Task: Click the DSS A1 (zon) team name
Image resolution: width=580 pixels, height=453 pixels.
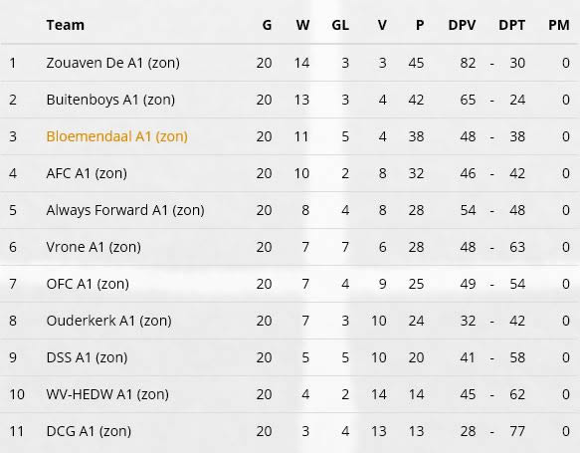Action: point(87,357)
